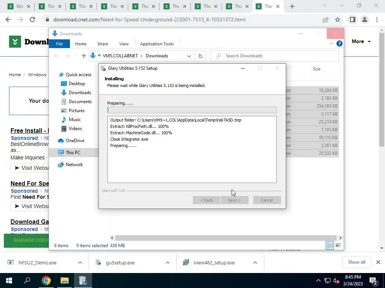Open options for gu5setup.exe download

tap(167, 262)
